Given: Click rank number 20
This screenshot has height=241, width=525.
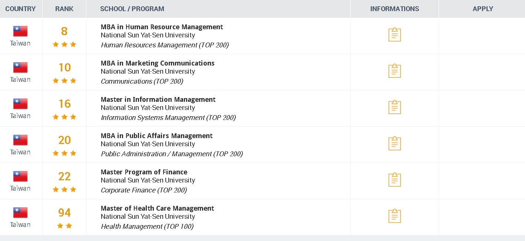Looking at the screenshot, I should [64, 140].
